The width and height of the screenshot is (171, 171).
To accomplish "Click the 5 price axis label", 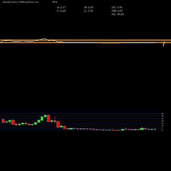I will coord(162,128).
